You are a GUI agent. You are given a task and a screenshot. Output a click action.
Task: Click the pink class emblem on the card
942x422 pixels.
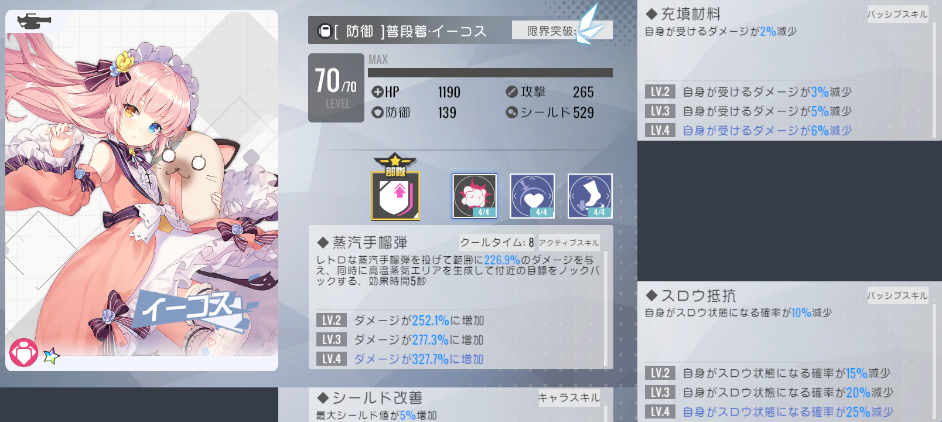23,353
